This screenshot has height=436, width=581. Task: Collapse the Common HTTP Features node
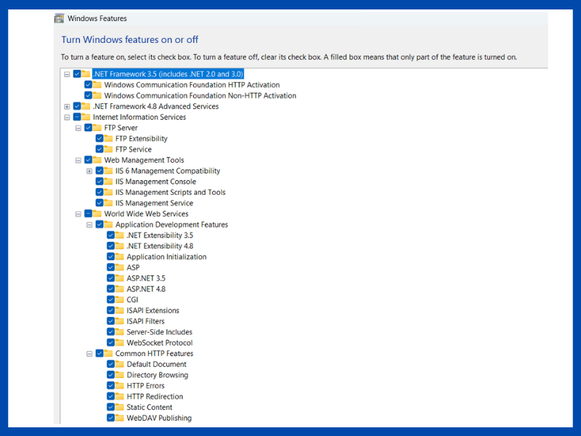(89, 354)
